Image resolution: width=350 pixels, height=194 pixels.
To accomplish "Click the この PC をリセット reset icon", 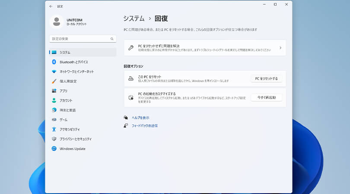I will pyautogui.click(x=131, y=78).
